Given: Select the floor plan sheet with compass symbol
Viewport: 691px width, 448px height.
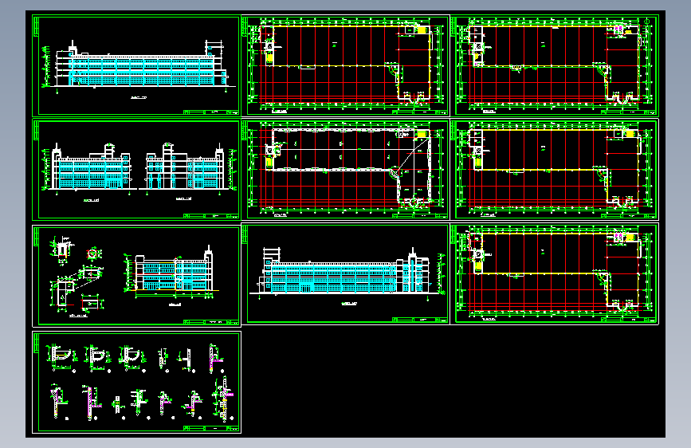Looking at the screenshot, I should tap(555, 65).
